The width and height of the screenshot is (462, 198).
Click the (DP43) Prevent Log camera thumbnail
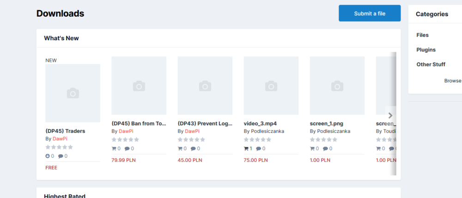coord(205,86)
